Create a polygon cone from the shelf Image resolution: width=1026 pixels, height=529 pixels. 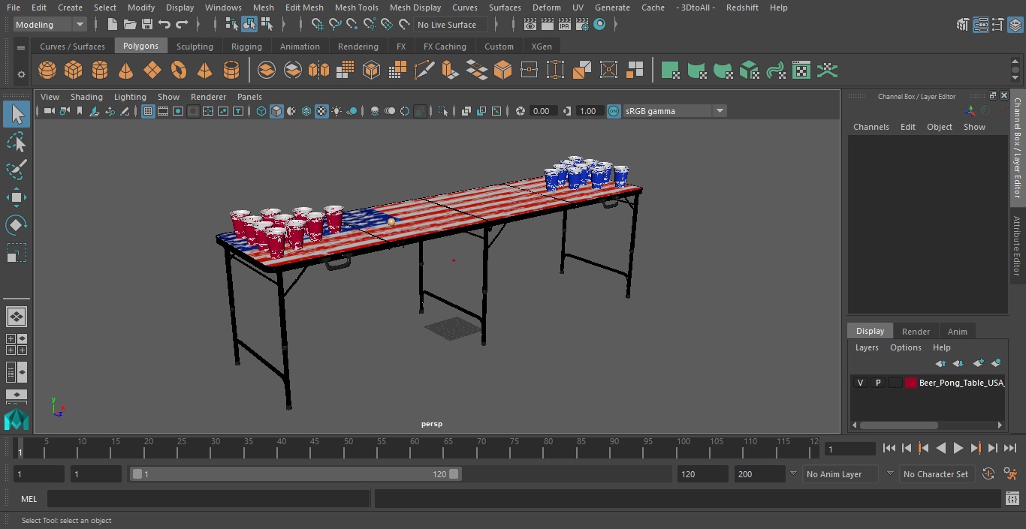tap(126, 71)
